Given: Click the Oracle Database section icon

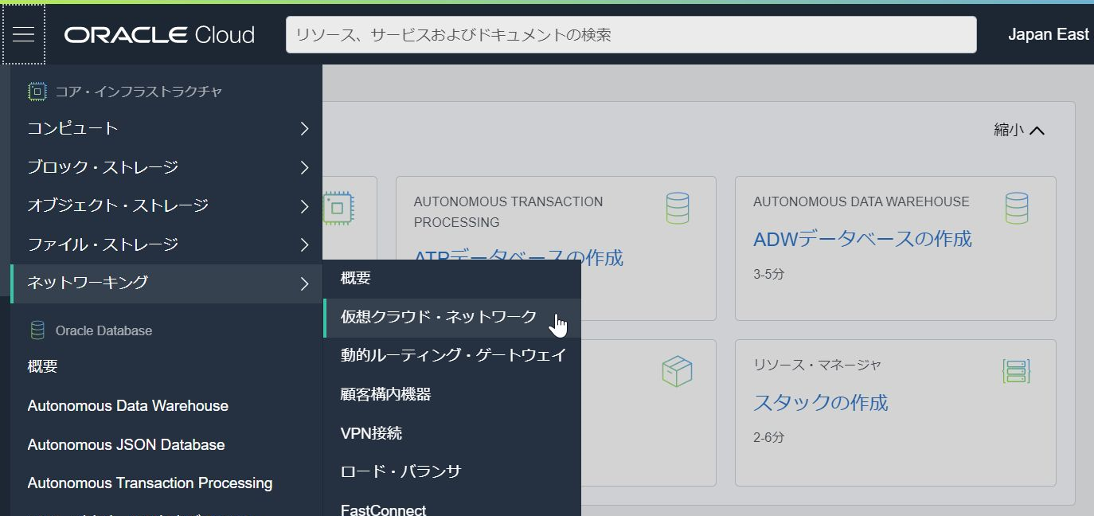Looking at the screenshot, I should tap(37, 330).
